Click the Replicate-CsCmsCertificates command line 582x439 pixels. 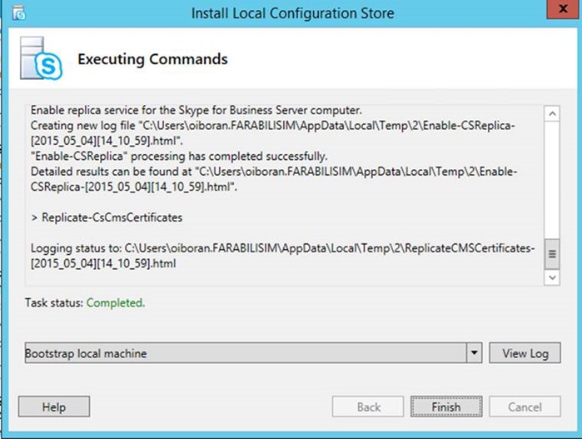coord(107,217)
